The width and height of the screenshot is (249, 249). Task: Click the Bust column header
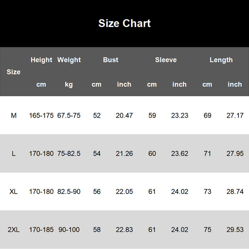point(110,60)
